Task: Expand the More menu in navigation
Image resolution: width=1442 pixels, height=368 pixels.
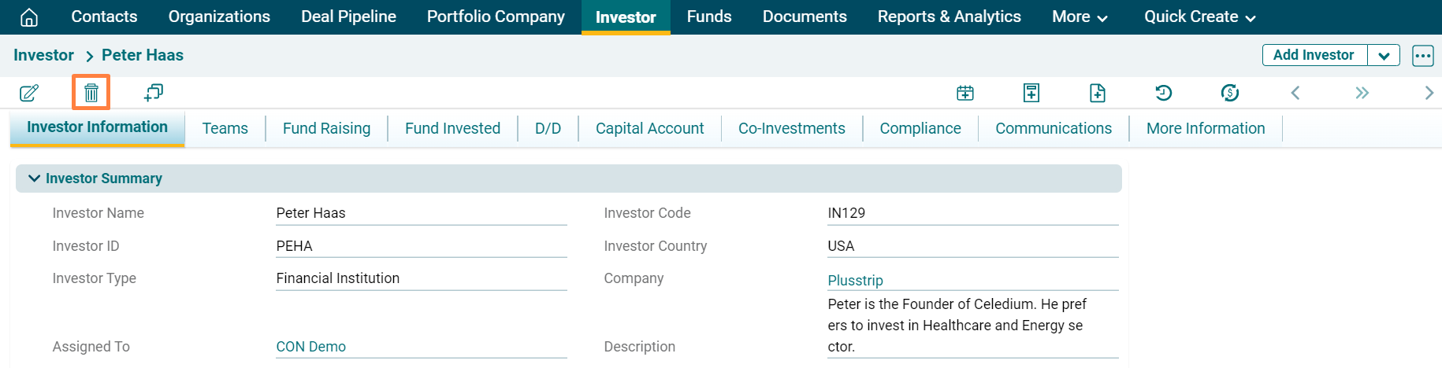Action: 1080,17
